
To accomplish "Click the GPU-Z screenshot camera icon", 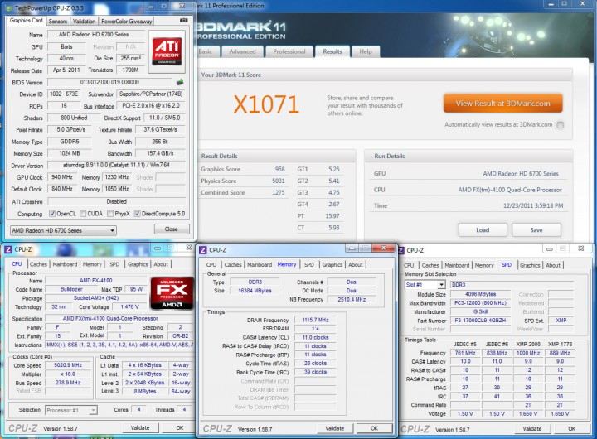I will (x=183, y=21).
